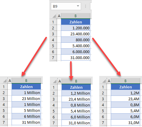Select the cell with 1,2M

[125, 93]
